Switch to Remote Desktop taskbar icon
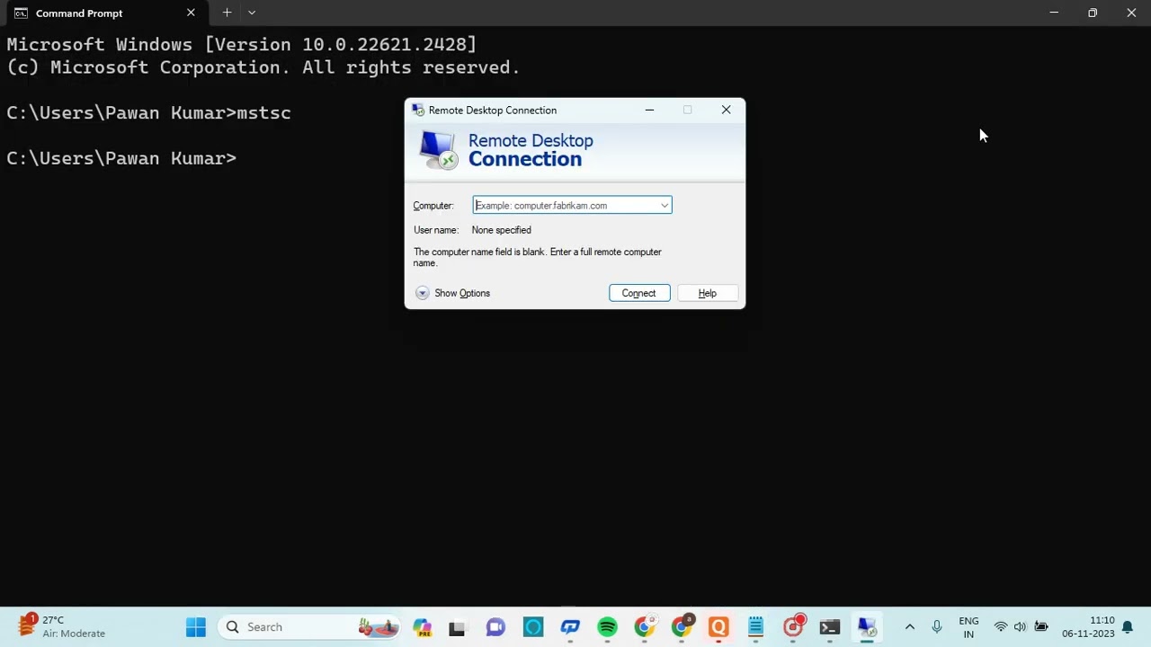 click(867, 626)
